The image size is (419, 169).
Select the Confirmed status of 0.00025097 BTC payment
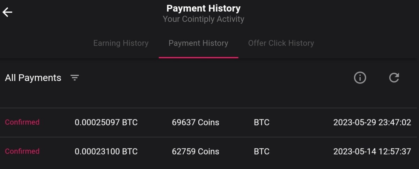[x=22, y=122]
